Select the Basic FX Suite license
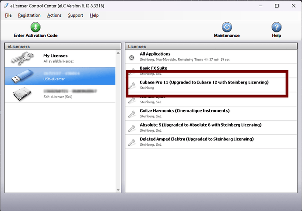 coord(211,71)
